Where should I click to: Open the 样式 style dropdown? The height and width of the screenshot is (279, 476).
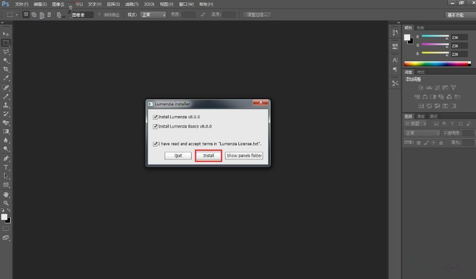point(153,14)
